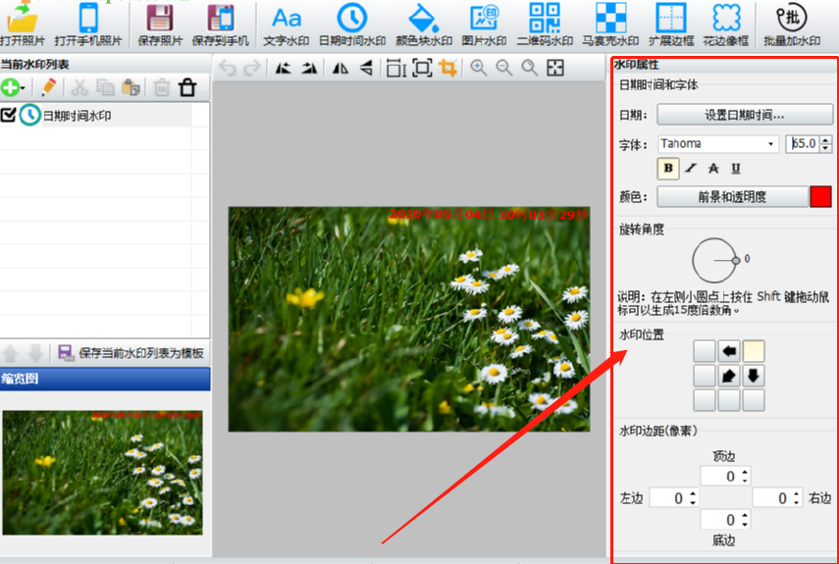Click the red foreground color swatch
This screenshot has height=564, width=839.
(820, 197)
